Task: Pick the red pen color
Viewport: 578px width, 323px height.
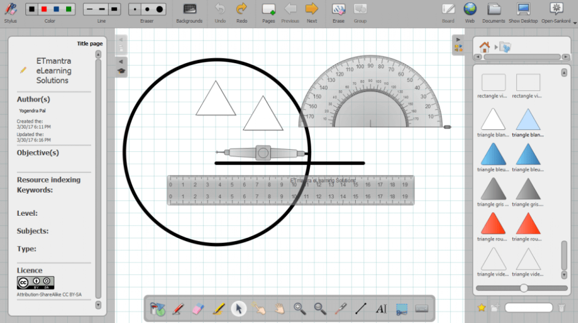Action: 44,9
